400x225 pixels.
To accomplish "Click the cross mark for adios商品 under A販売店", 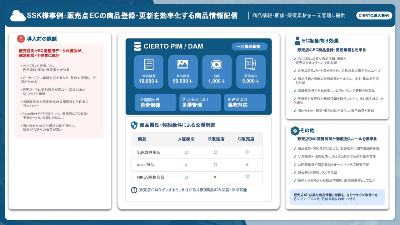I will tap(186, 165).
